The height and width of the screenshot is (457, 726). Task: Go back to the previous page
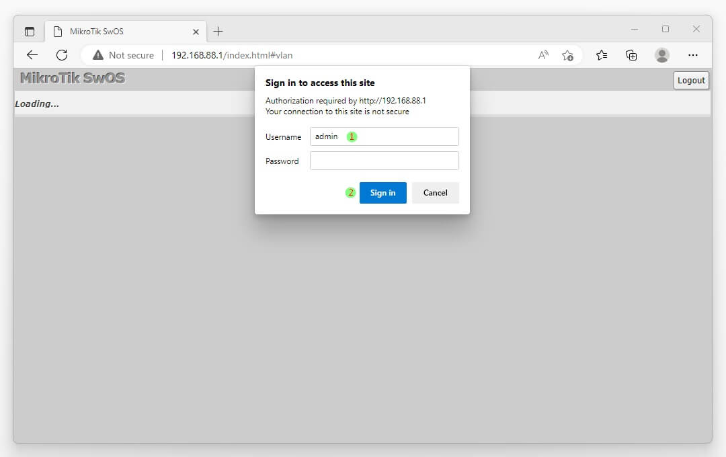pyautogui.click(x=32, y=55)
